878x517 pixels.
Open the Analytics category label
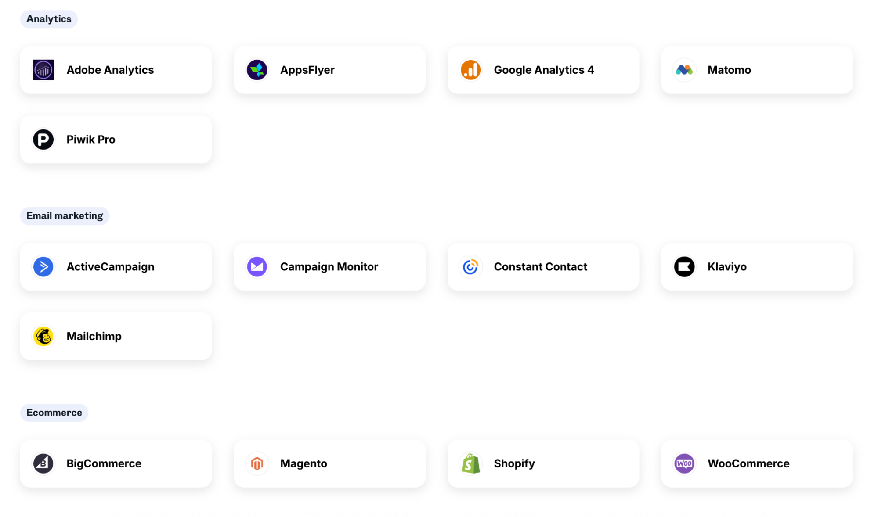[48, 19]
